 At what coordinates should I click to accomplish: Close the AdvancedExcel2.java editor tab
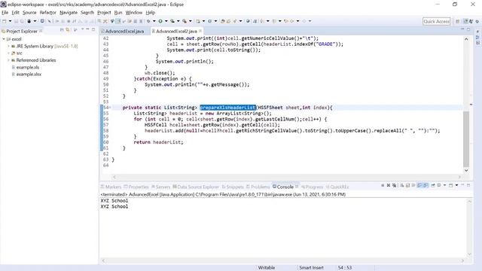[200, 31]
